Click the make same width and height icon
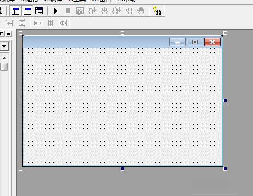 [62, 23]
